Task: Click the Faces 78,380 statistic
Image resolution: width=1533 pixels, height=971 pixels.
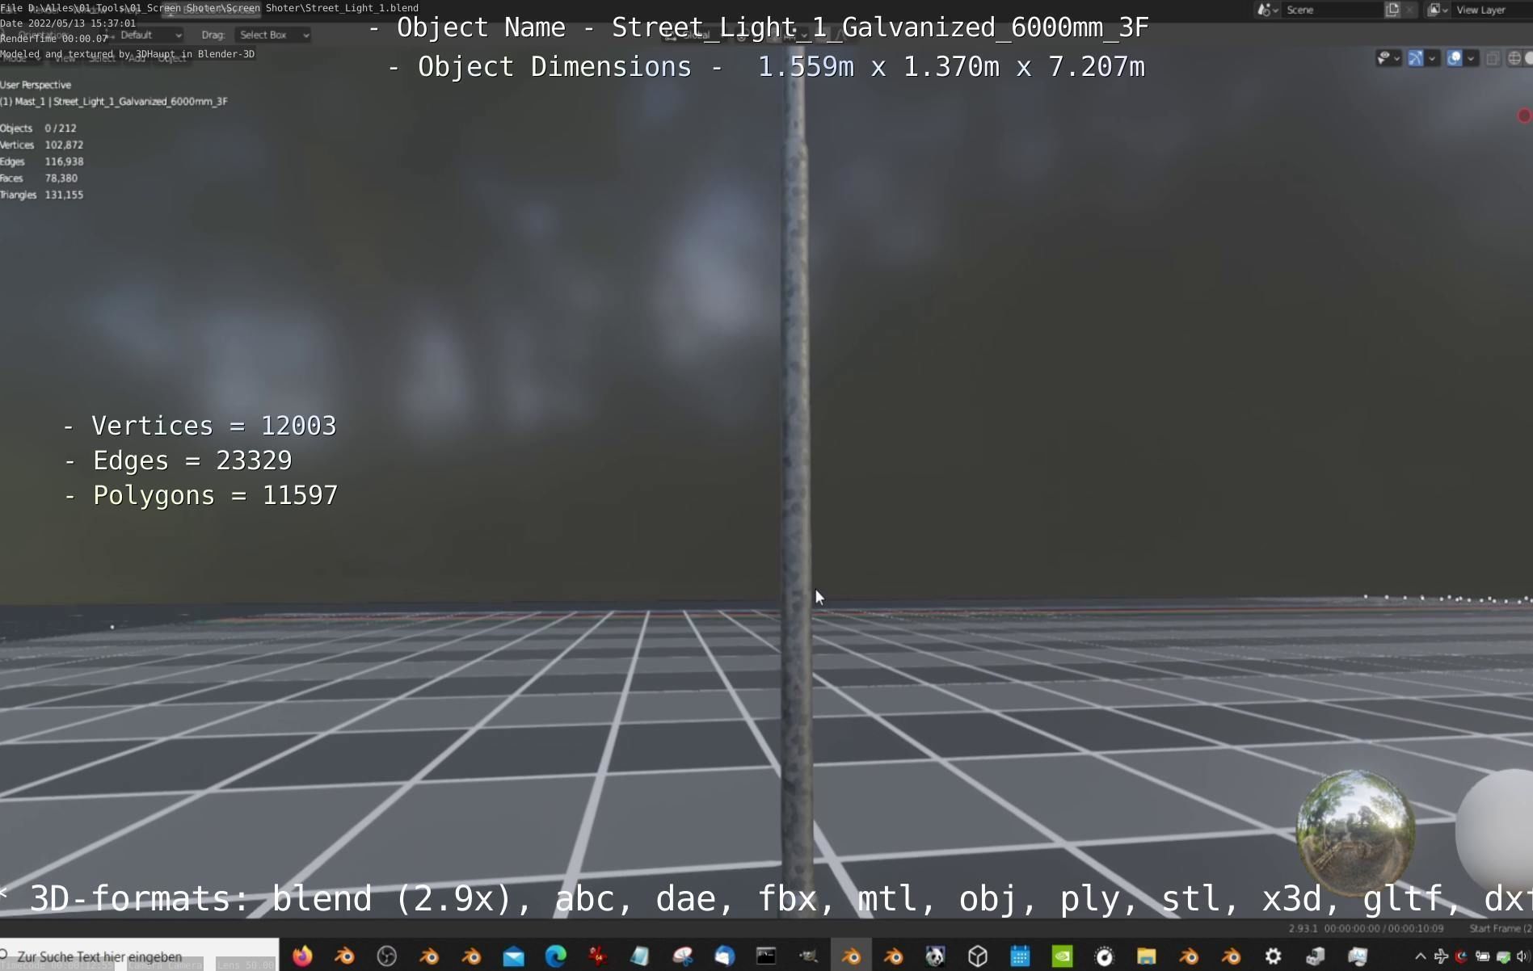Action: coord(39,179)
